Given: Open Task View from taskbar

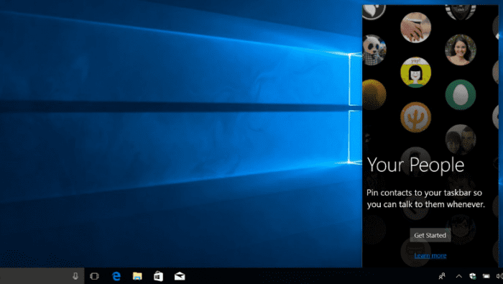Looking at the screenshot, I should coord(94,276).
